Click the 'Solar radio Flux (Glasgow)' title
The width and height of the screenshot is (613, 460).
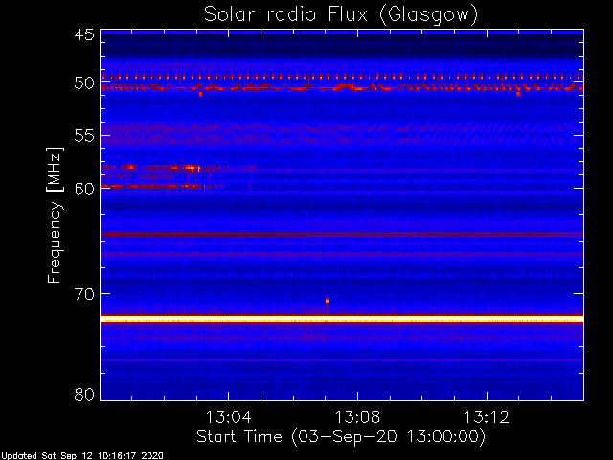tap(341, 15)
